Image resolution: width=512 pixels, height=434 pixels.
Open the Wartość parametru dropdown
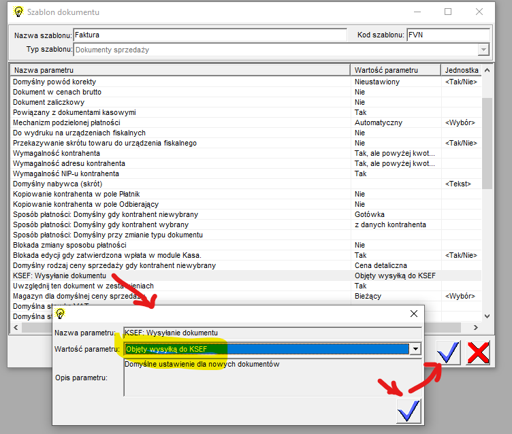(x=415, y=348)
